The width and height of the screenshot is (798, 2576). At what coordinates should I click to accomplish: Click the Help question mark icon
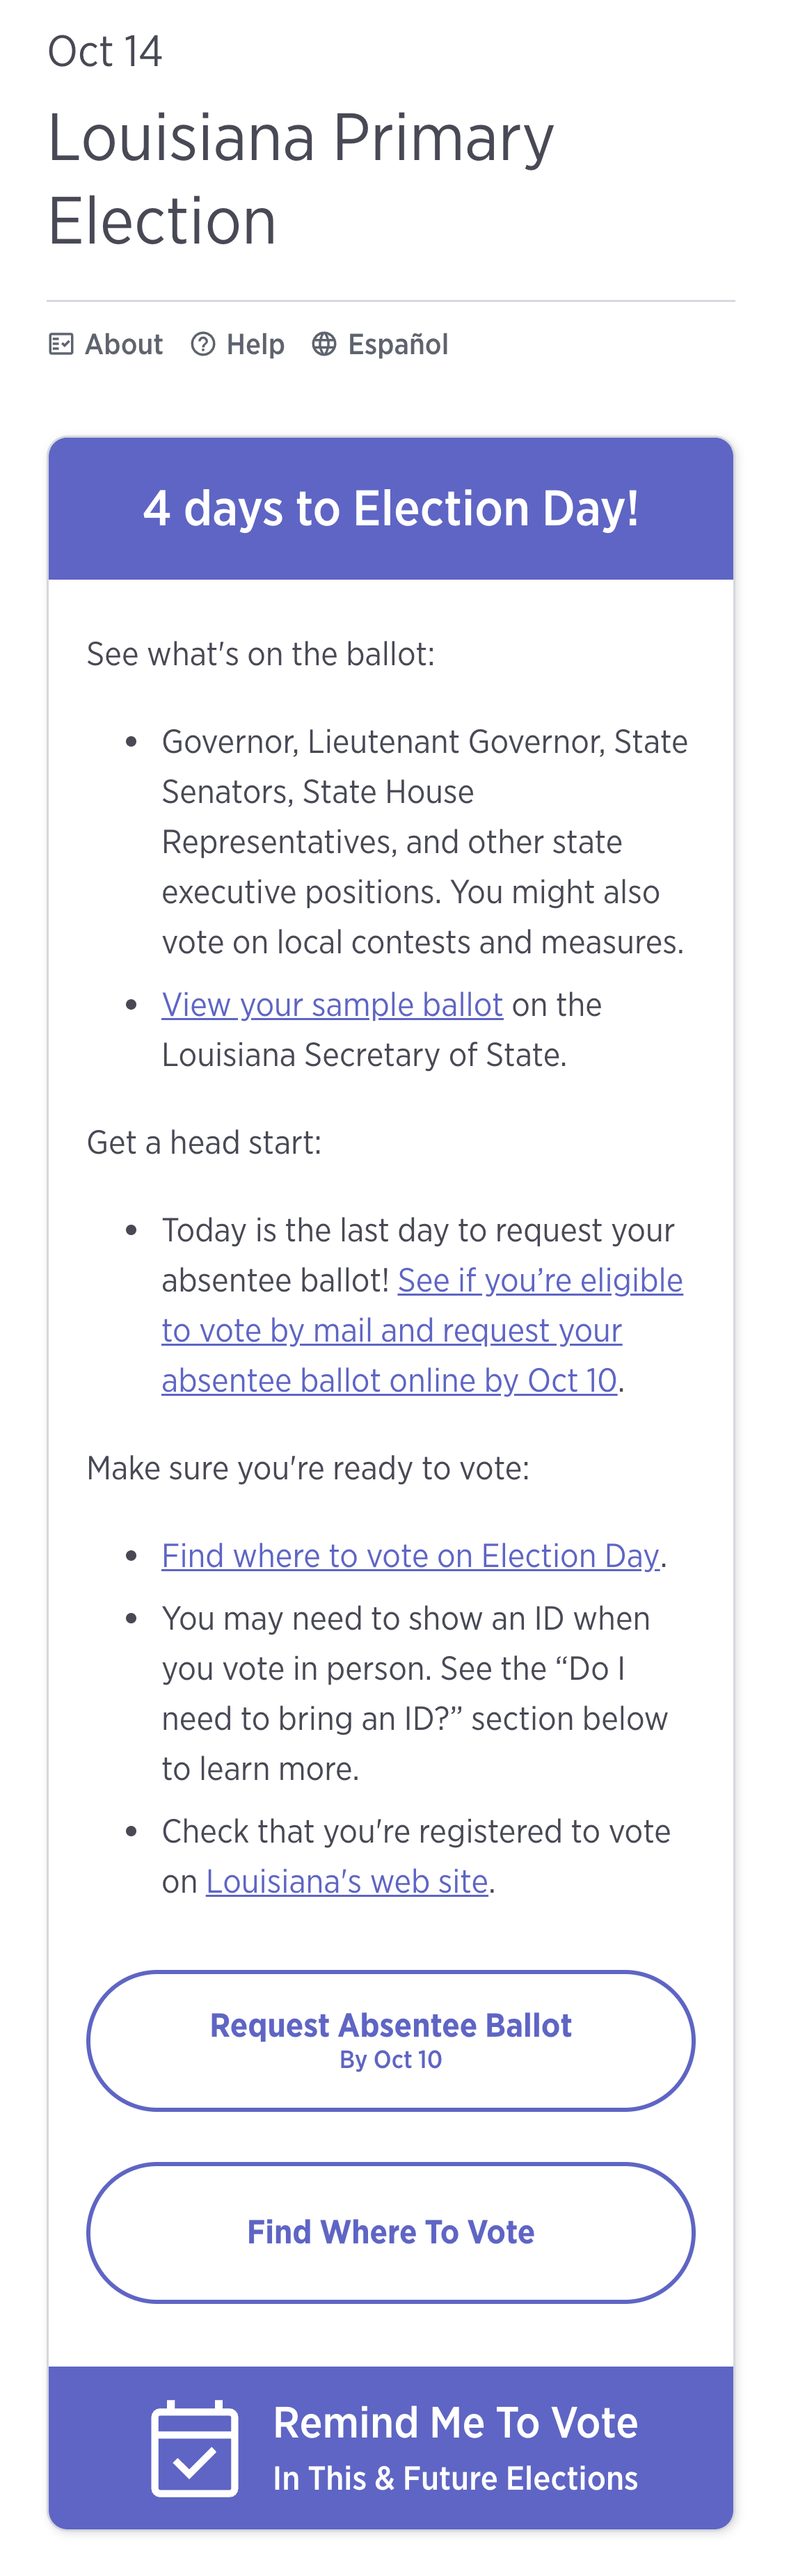[x=204, y=344]
